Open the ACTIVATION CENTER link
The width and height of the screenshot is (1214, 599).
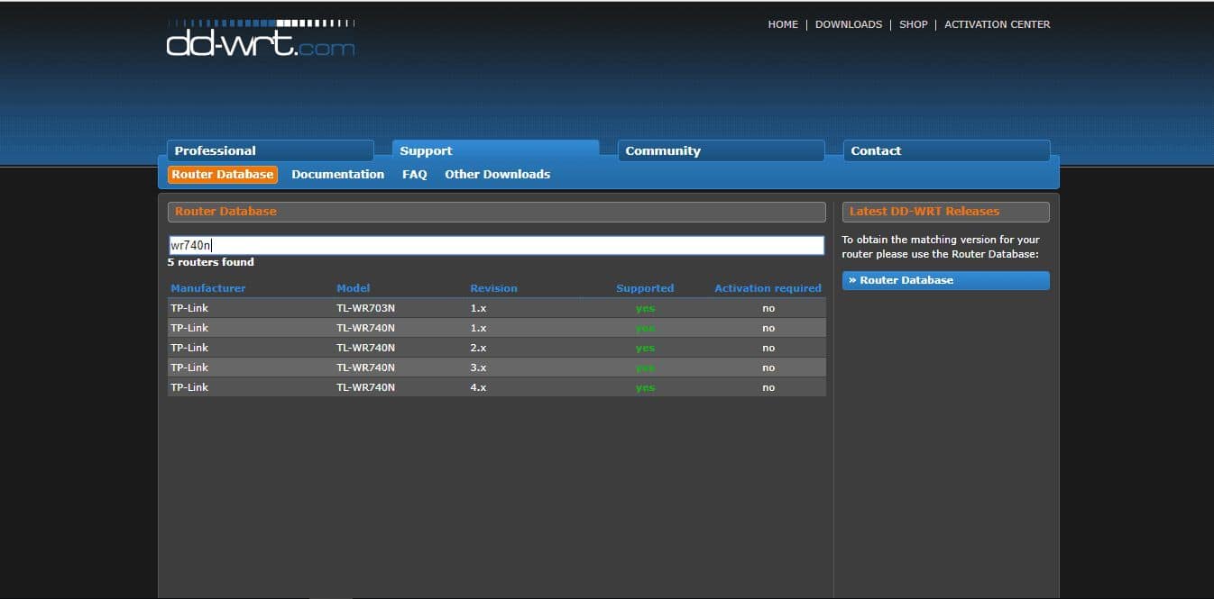998,24
